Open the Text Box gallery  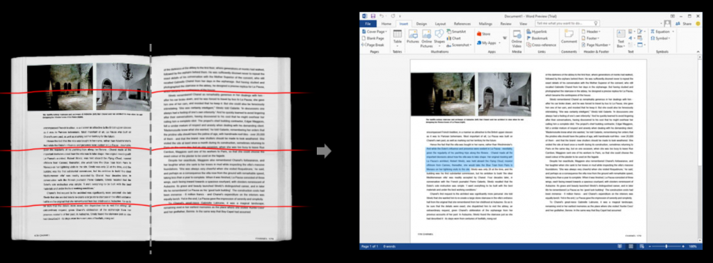(620, 38)
